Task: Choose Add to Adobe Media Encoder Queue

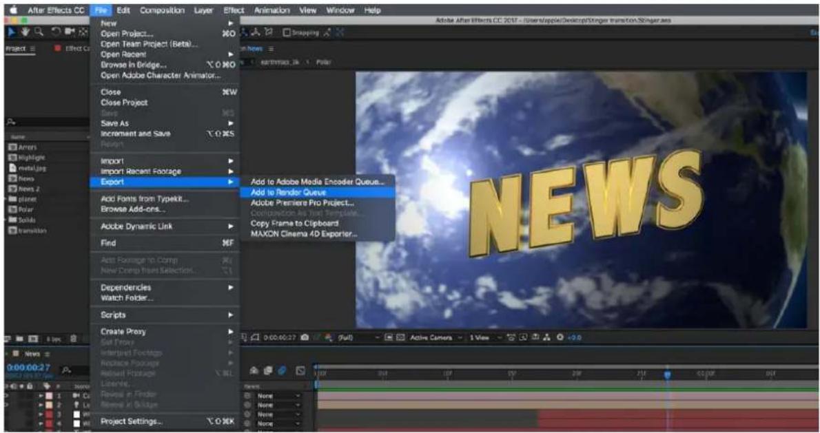Action: 318,182
